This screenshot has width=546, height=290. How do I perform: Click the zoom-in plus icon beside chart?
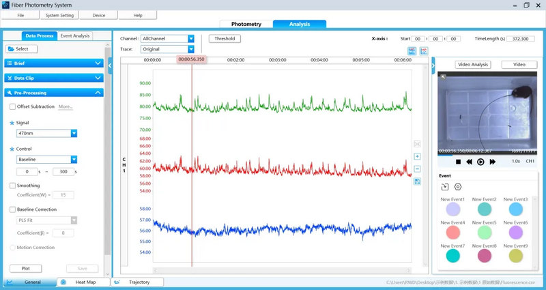(417, 156)
